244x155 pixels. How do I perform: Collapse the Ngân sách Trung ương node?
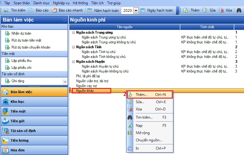[x=73, y=32]
